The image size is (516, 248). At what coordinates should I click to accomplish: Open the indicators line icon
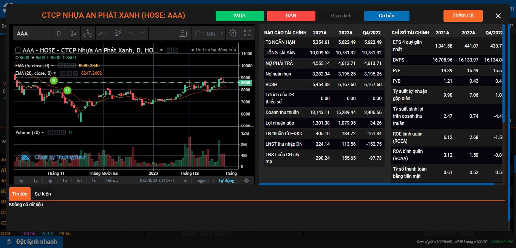103,33
